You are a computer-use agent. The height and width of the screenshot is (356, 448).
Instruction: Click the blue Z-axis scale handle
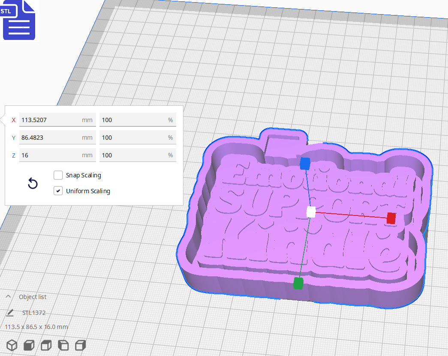pyautogui.click(x=306, y=163)
